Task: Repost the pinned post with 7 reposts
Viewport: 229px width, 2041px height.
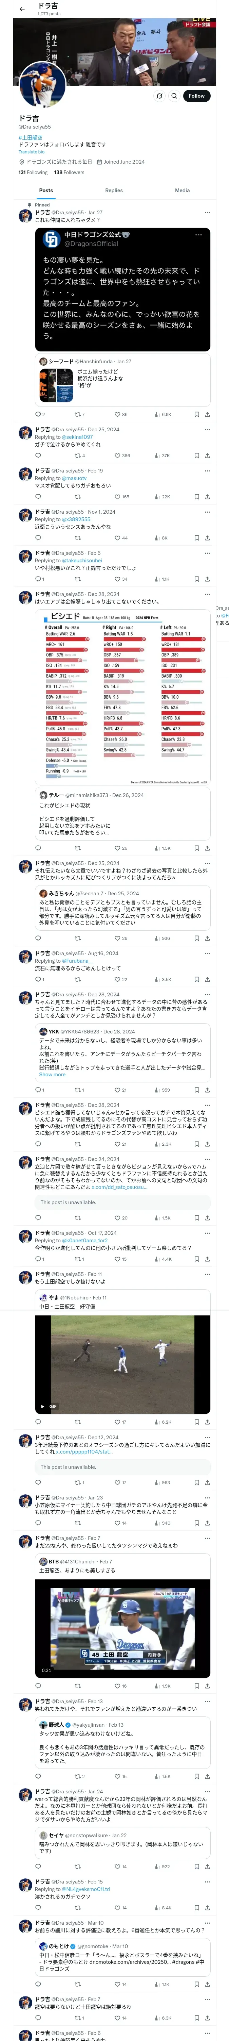Action: pyautogui.click(x=77, y=414)
